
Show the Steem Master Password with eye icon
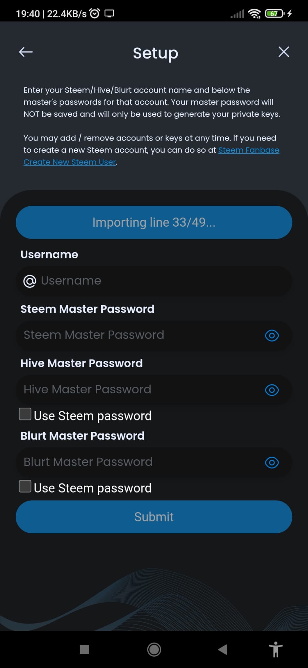tap(272, 335)
